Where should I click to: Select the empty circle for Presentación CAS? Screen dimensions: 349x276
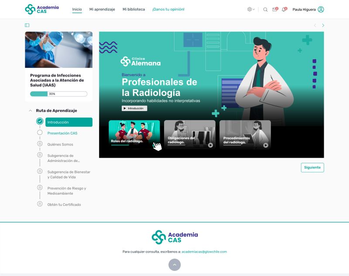point(40,132)
